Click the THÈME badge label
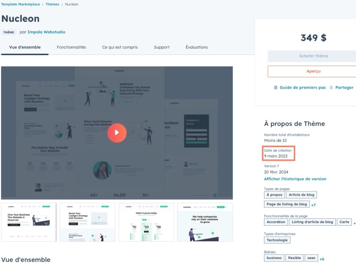This screenshot has width=356, height=267. pyautogui.click(x=9, y=32)
